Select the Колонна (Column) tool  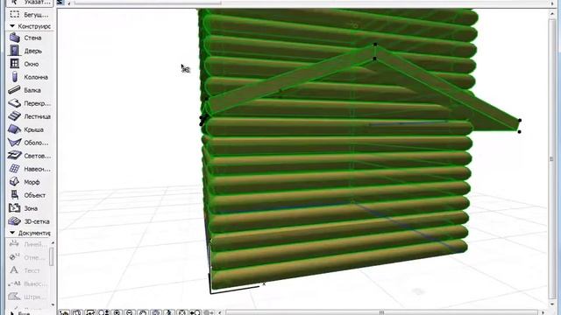point(30,77)
